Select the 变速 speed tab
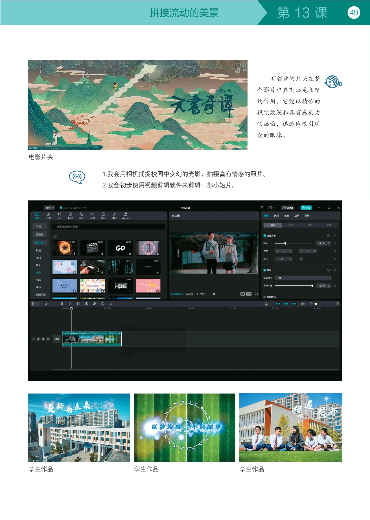This screenshot has width=370, height=520. [x=286, y=216]
